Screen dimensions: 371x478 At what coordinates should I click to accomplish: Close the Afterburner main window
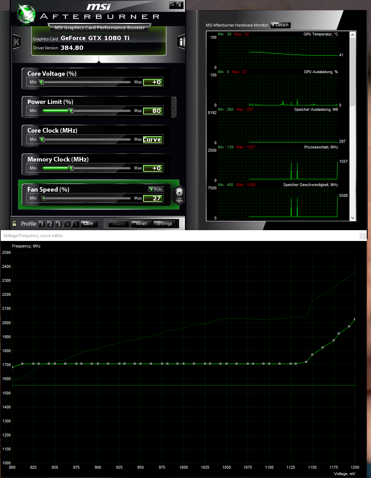click(180, 5)
